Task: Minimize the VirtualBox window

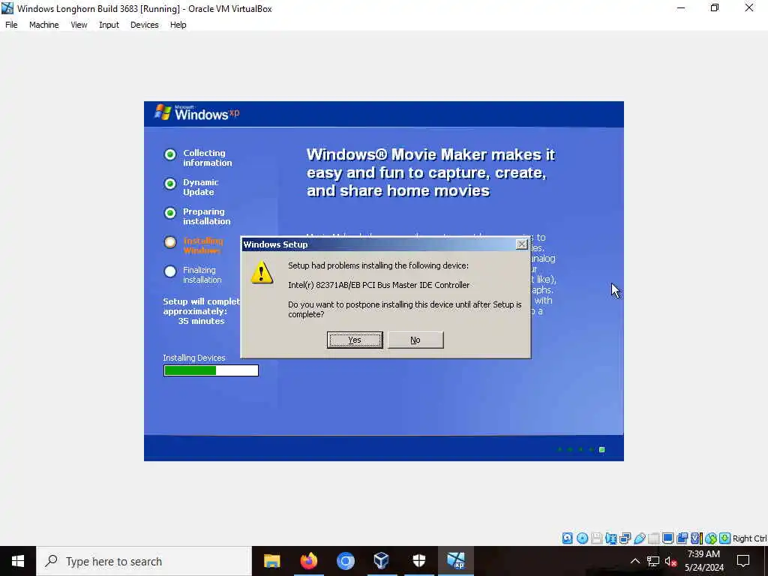Action: [x=681, y=8]
